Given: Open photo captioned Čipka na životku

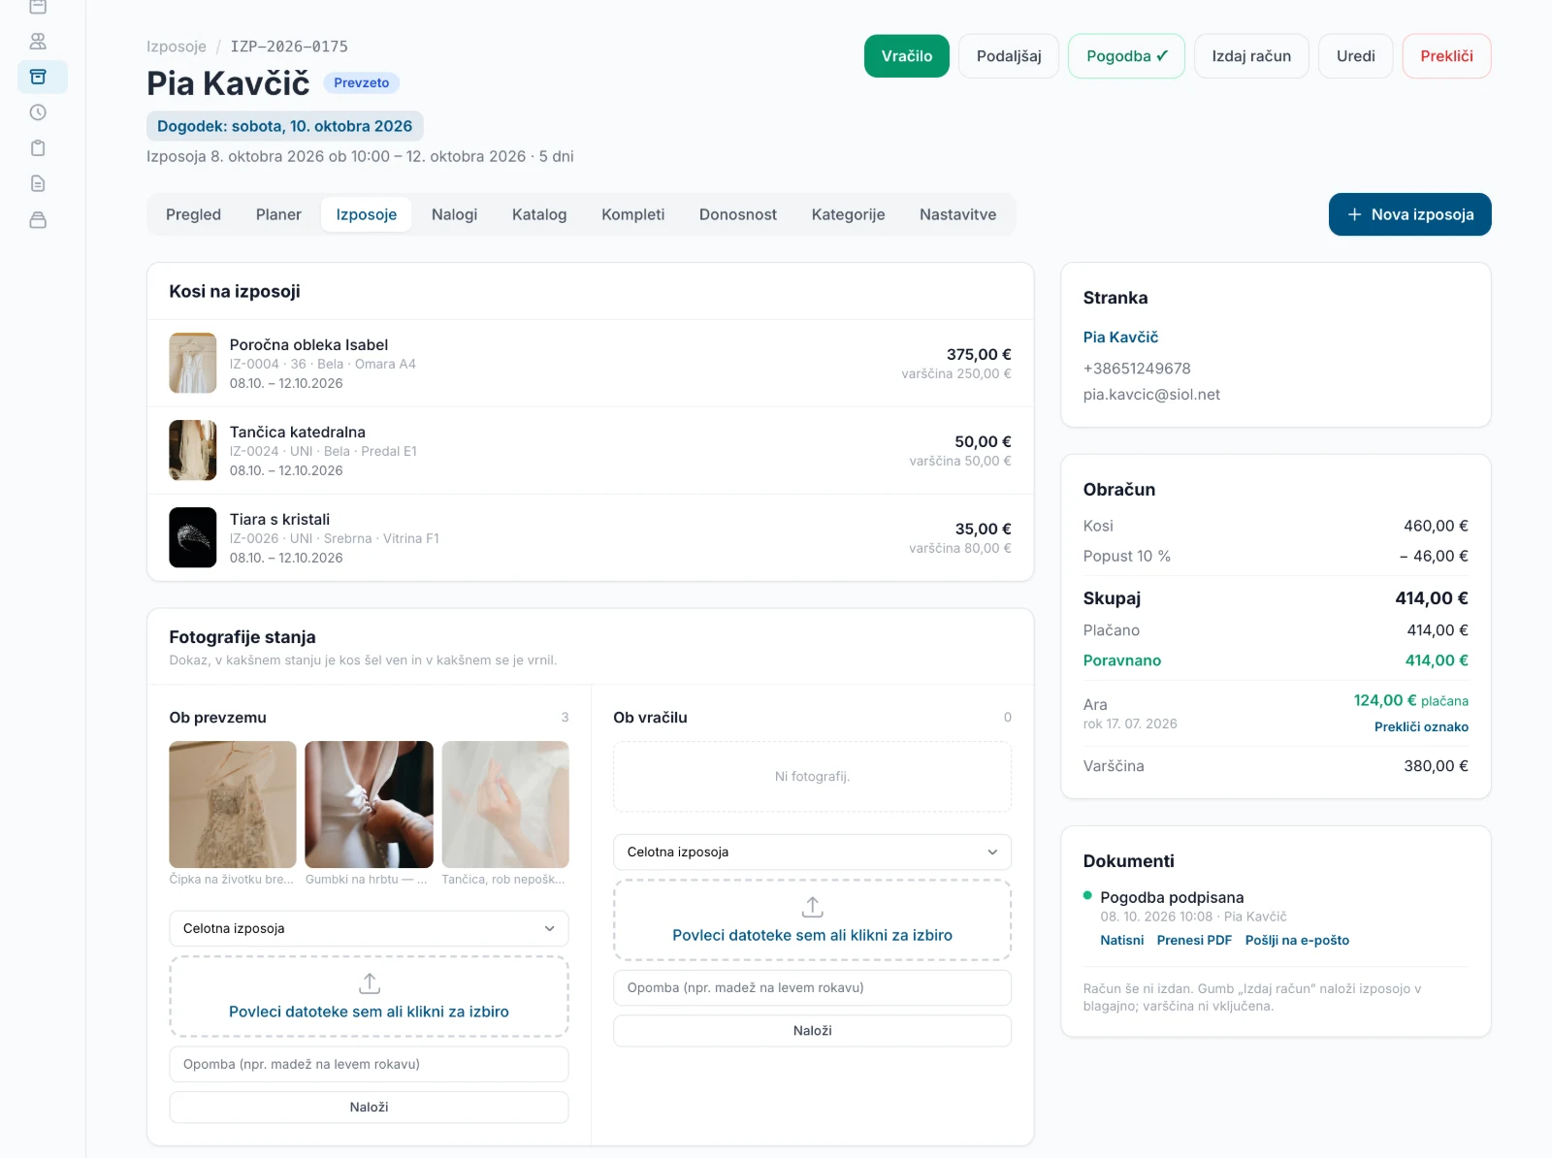Looking at the screenshot, I should 233,804.
